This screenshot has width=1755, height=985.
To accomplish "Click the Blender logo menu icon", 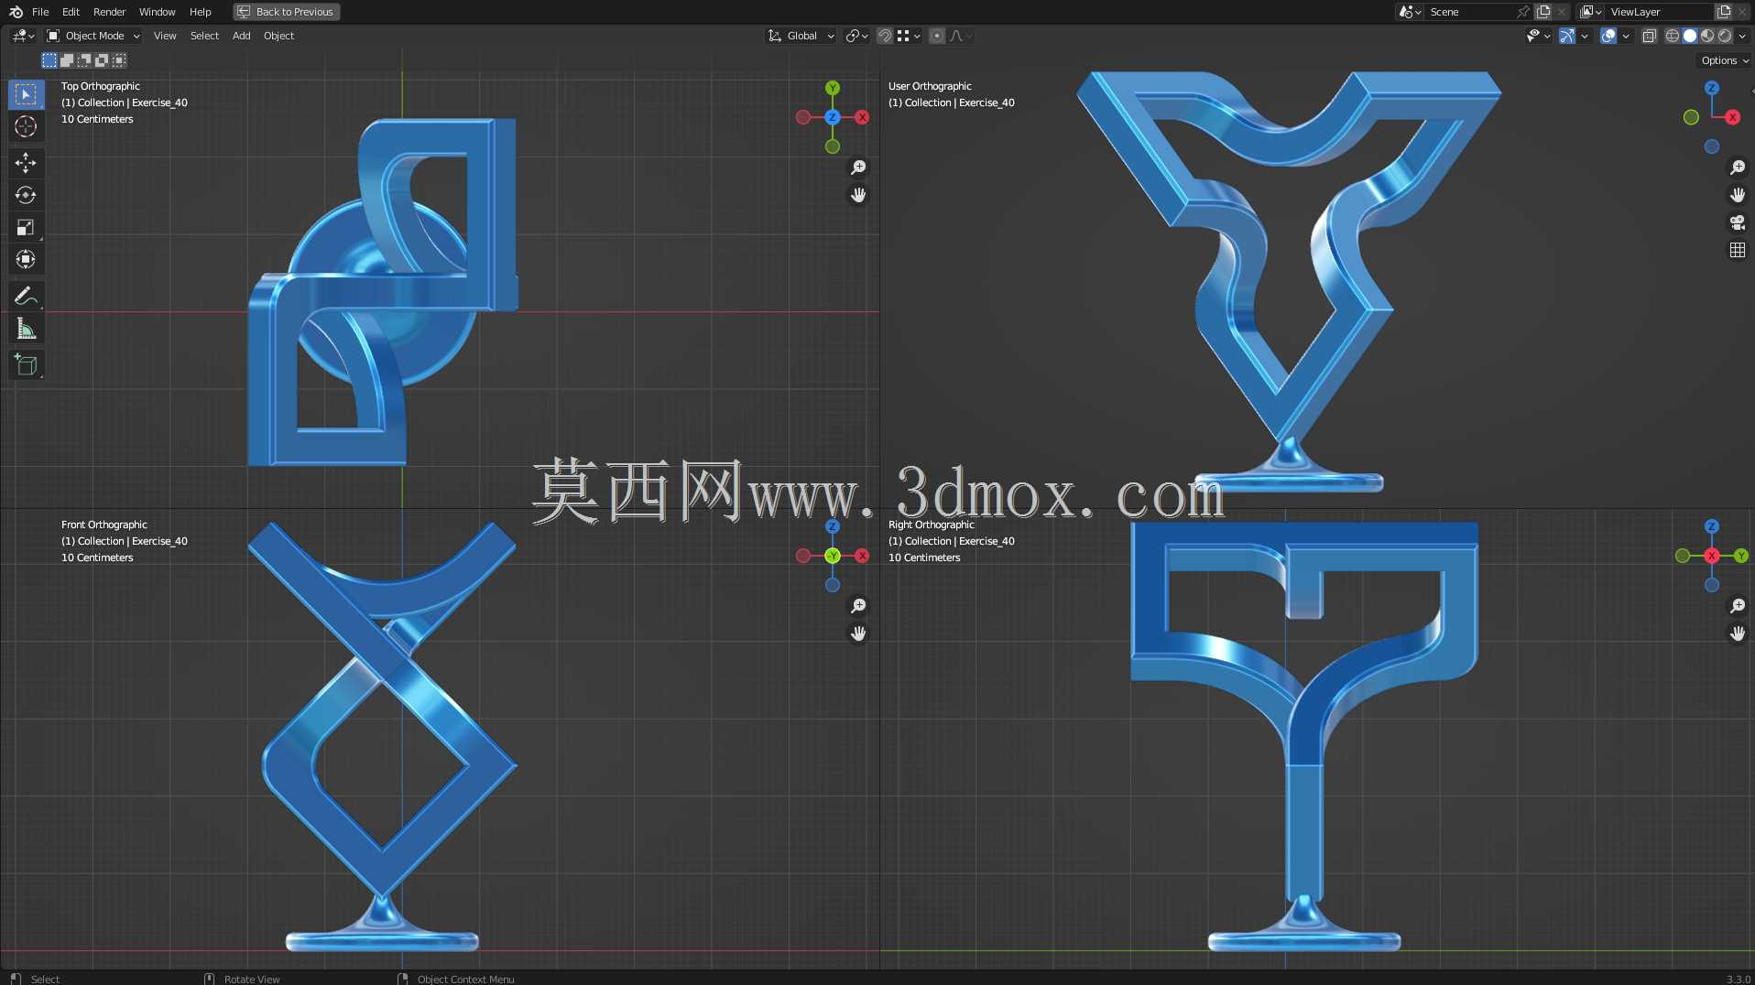I will [x=16, y=12].
